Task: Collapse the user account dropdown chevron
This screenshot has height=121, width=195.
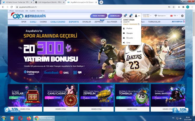Action: point(139,16)
